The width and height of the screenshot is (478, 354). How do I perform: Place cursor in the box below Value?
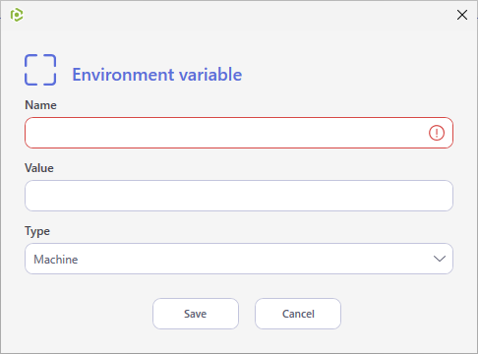239,196
